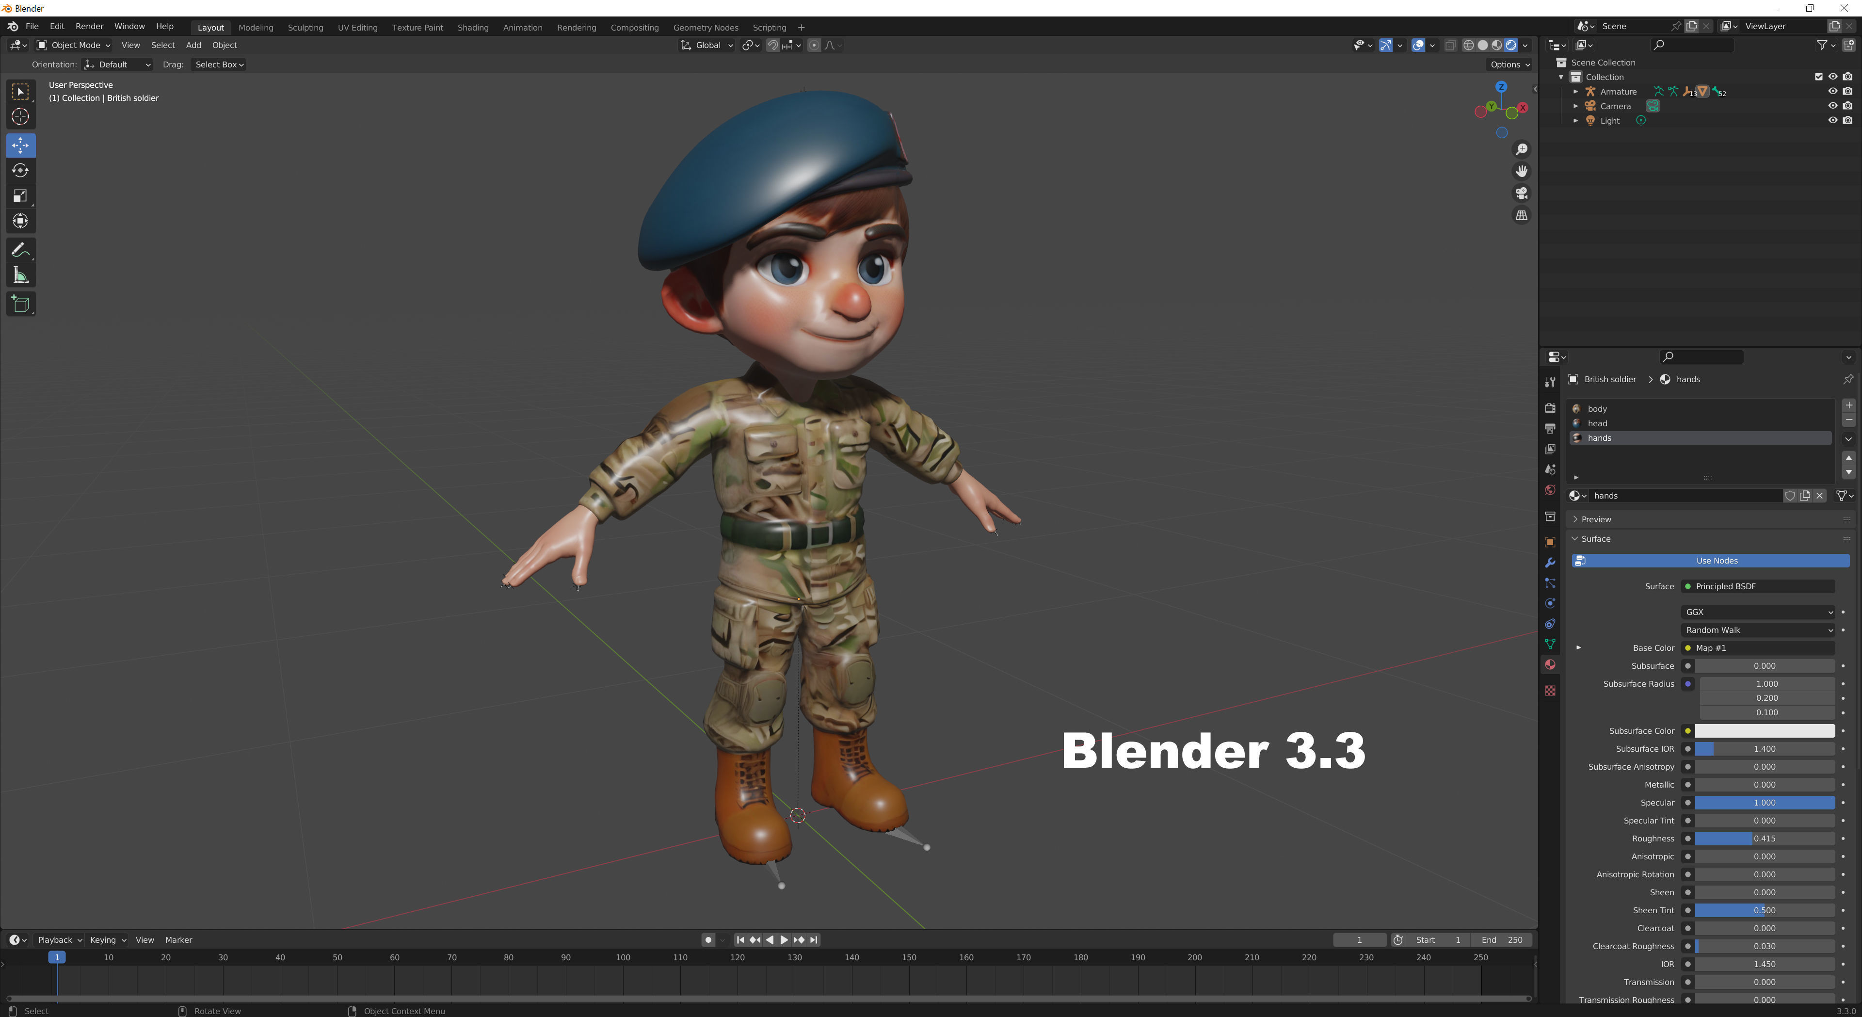Open Drag Select Box dropdown
Image resolution: width=1862 pixels, height=1017 pixels.
pos(219,65)
